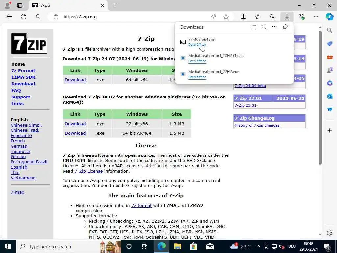The width and height of the screenshot is (337, 253).
Task: View site info lock icon
Action: pos(56,17)
